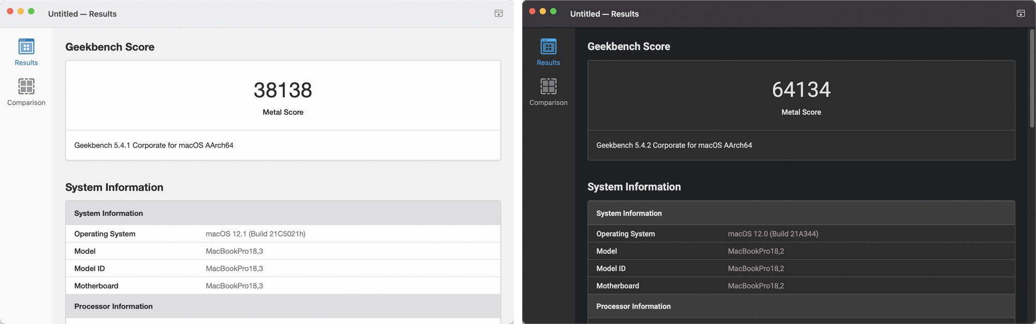Image resolution: width=1036 pixels, height=324 pixels.
Task: Click Geekbench 5.4.1 Corporate version text
Action: [153, 145]
